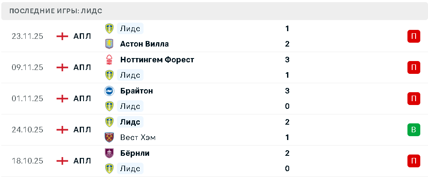
Task: Click the Burnley club crest
Action: click(x=110, y=153)
